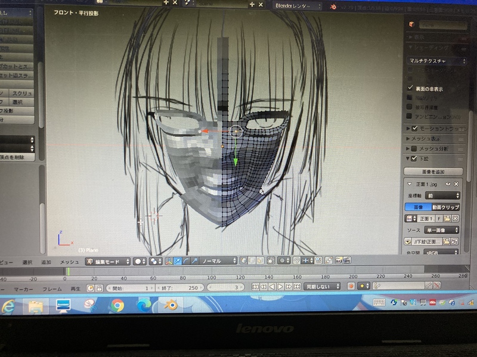Screen dimensions: 477x357
Task: Open the keyframe type diamond selector
Action: click(x=364, y=286)
